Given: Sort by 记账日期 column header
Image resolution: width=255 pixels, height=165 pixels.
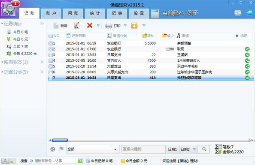Looking at the screenshot, I should point(76,36).
